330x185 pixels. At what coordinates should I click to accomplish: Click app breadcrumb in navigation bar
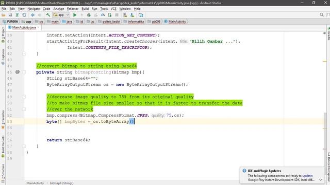27,22
